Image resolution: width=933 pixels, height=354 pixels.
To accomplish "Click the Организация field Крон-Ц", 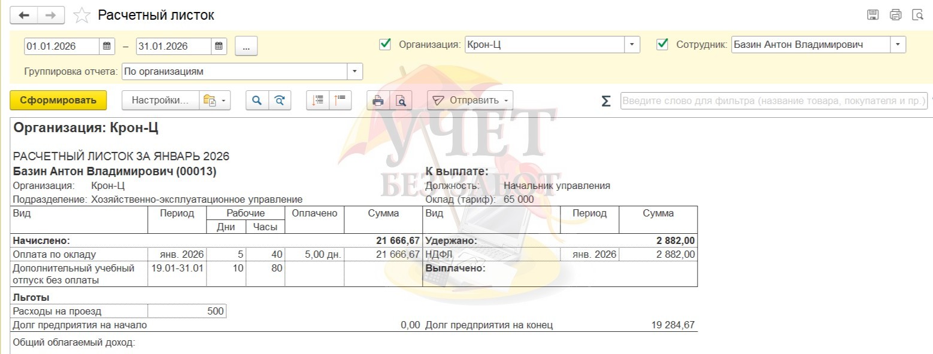I will [545, 45].
